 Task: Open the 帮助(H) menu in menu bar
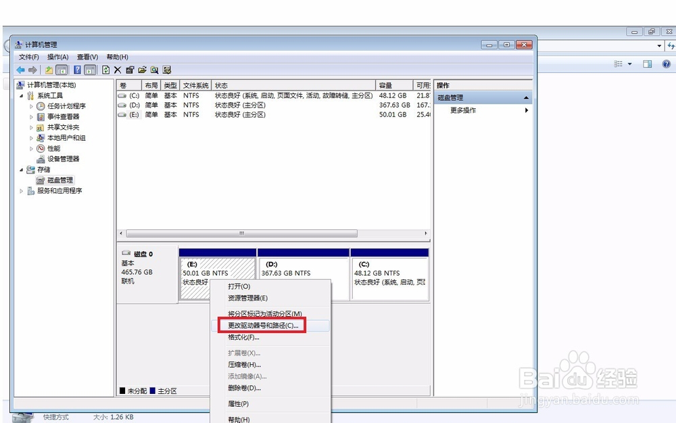pyautogui.click(x=117, y=57)
